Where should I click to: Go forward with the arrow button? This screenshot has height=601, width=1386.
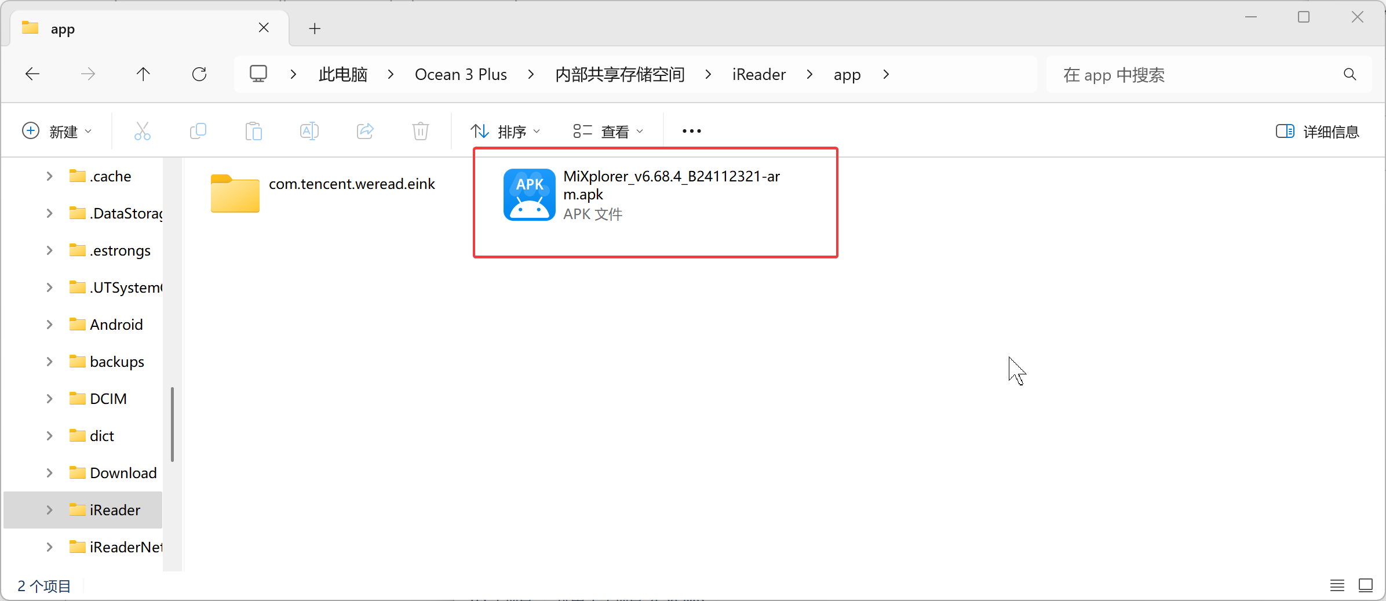pyautogui.click(x=88, y=74)
